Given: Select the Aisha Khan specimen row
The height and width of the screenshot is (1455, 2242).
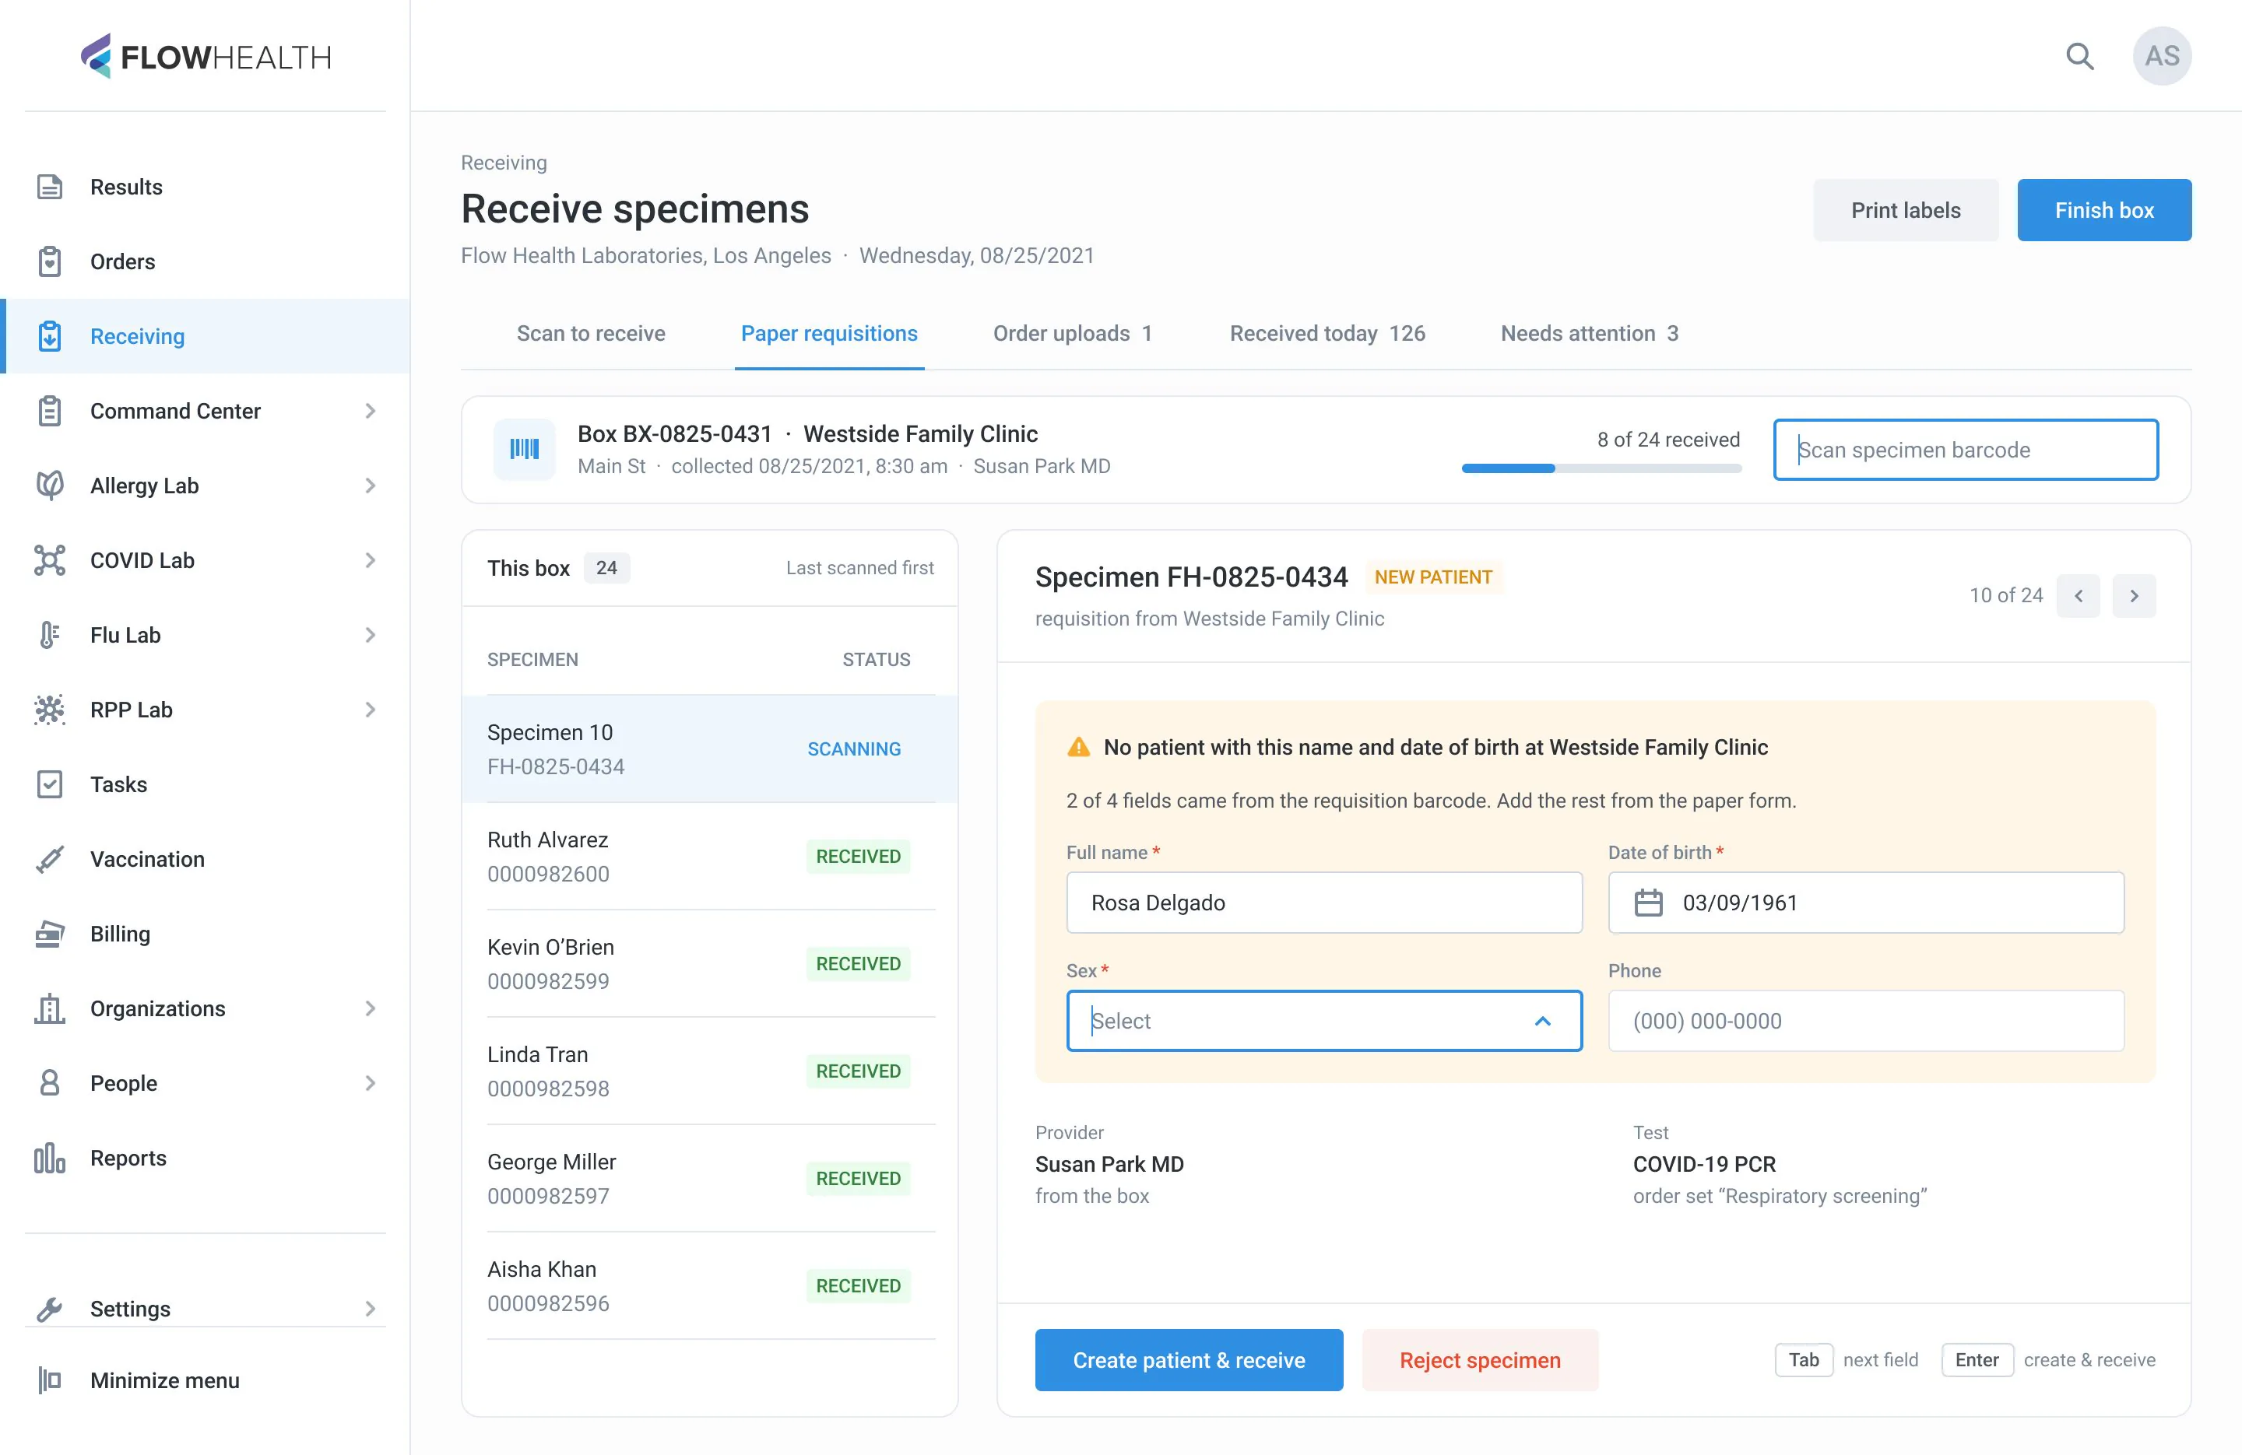Looking at the screenshot, I should (x=709, y=1285).
